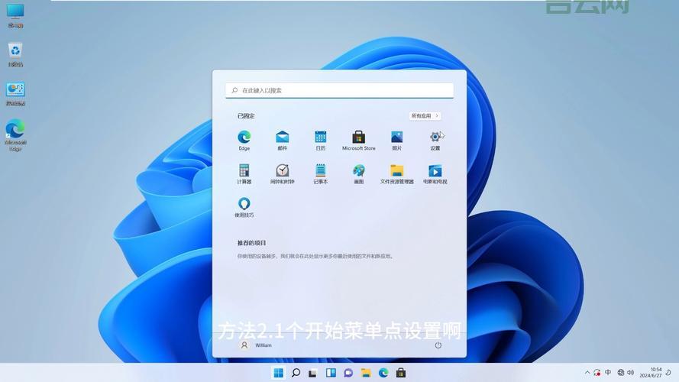Open the Recycle Bin on the desktop
Viewport: 679px width, 382px height.
pos(15,53)
